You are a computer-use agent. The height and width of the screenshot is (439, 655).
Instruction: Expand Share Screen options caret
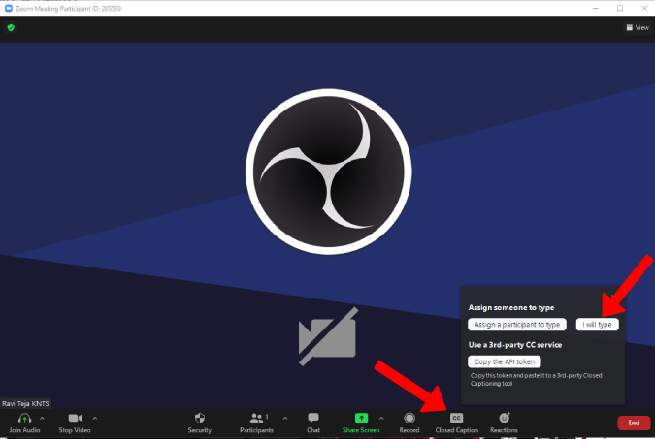point(381,418)
